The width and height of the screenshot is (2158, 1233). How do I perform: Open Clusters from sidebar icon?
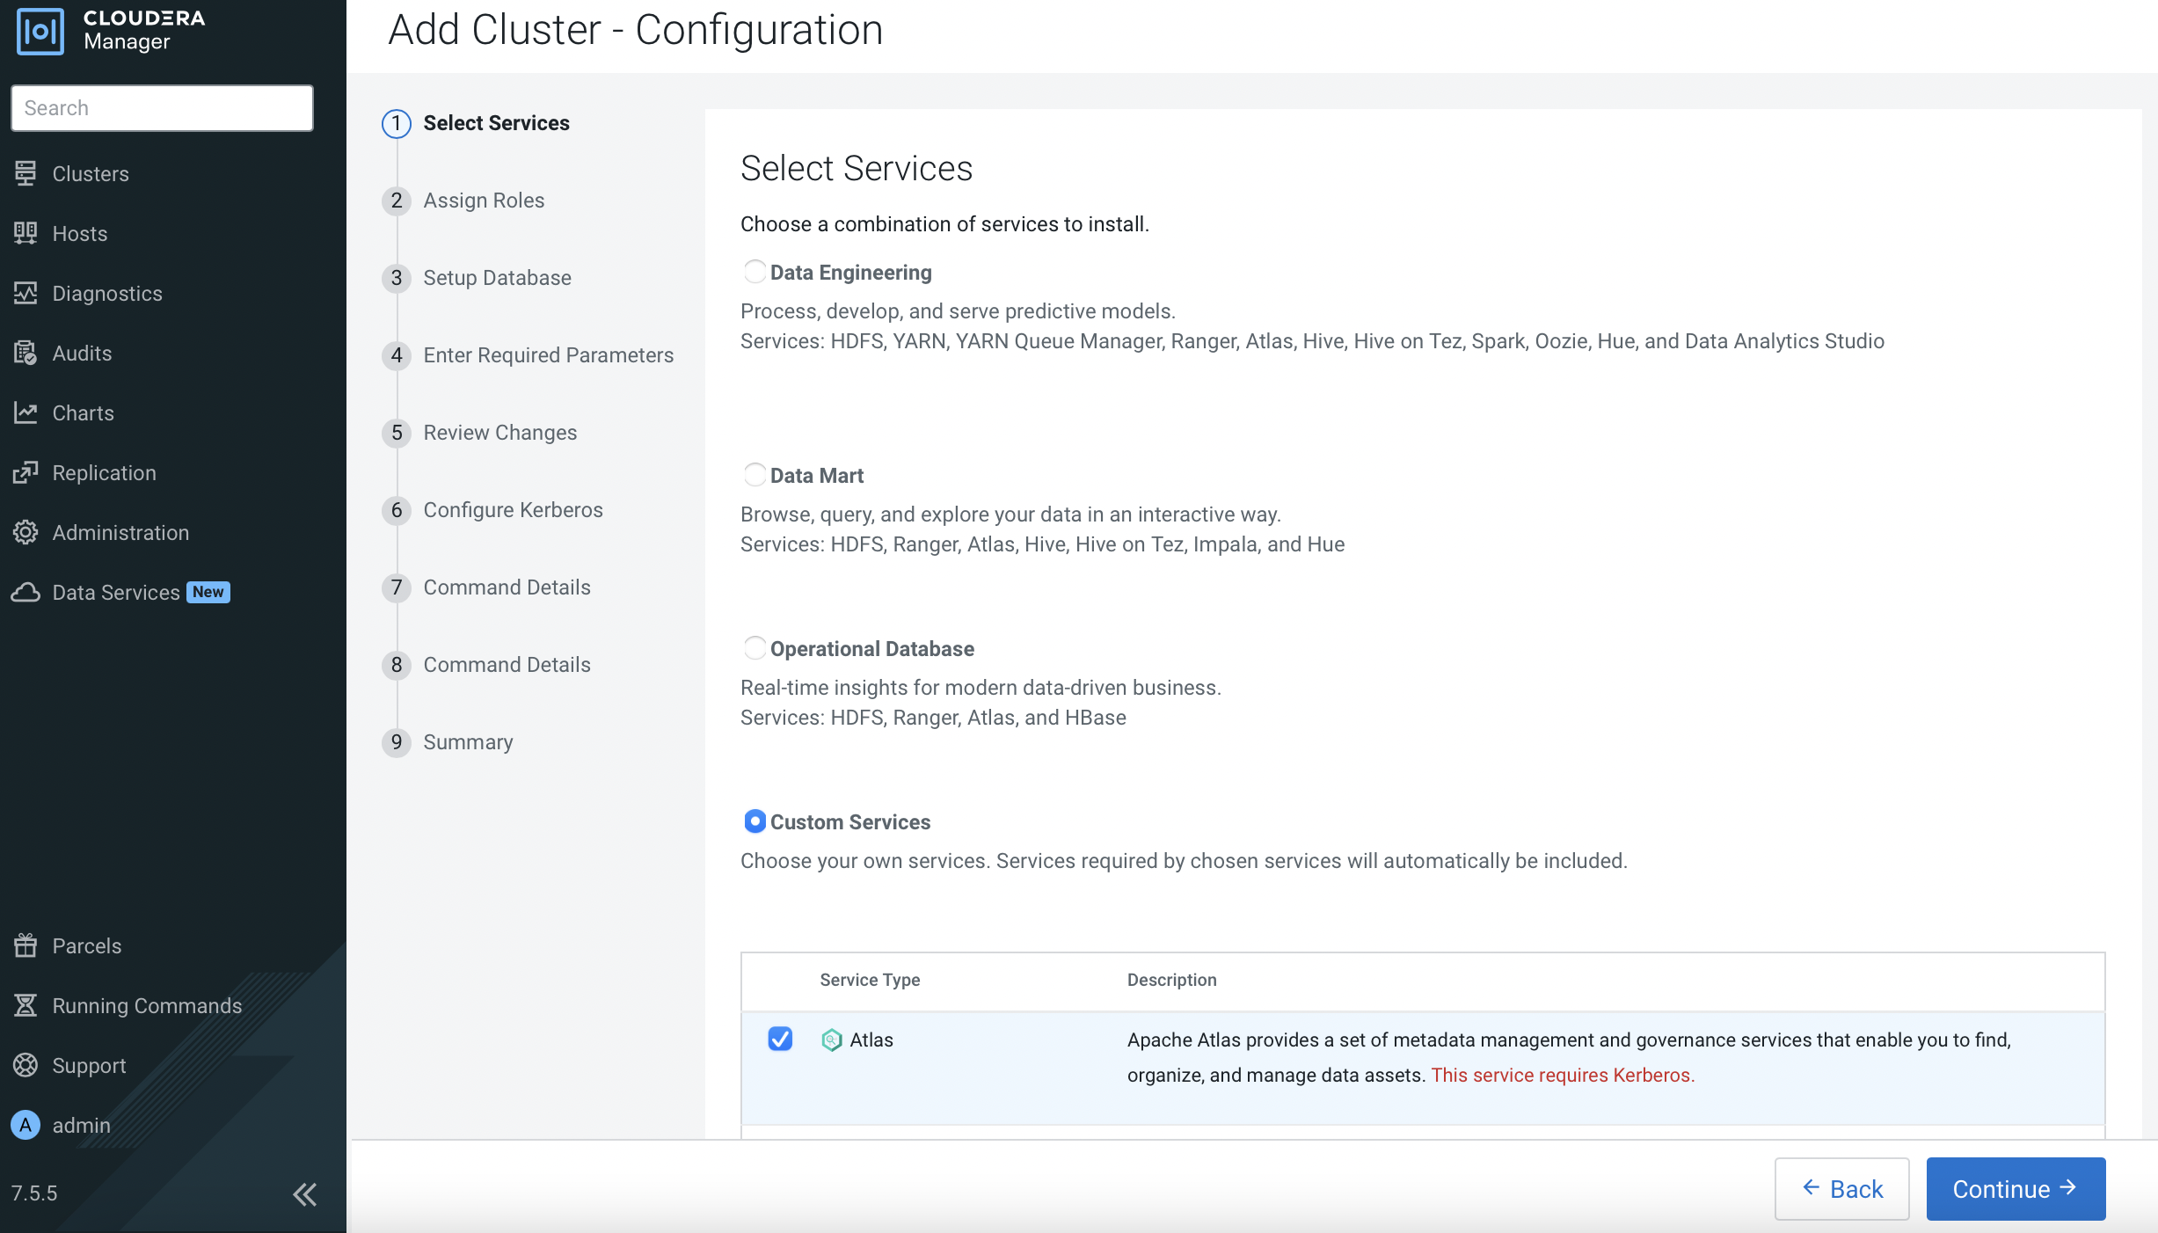(x=26, y=173)
